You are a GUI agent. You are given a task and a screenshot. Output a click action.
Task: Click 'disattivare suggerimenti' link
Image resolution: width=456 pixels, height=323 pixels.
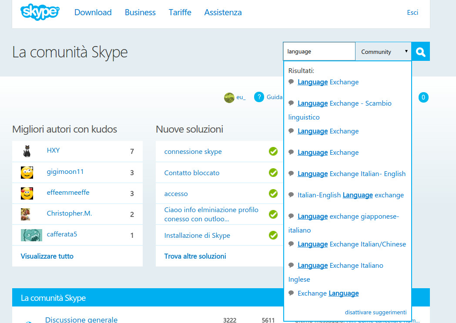click(376, 312)
